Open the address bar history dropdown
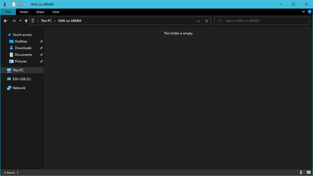Viewport: 313px width, 176px height. tap(198, 21)
